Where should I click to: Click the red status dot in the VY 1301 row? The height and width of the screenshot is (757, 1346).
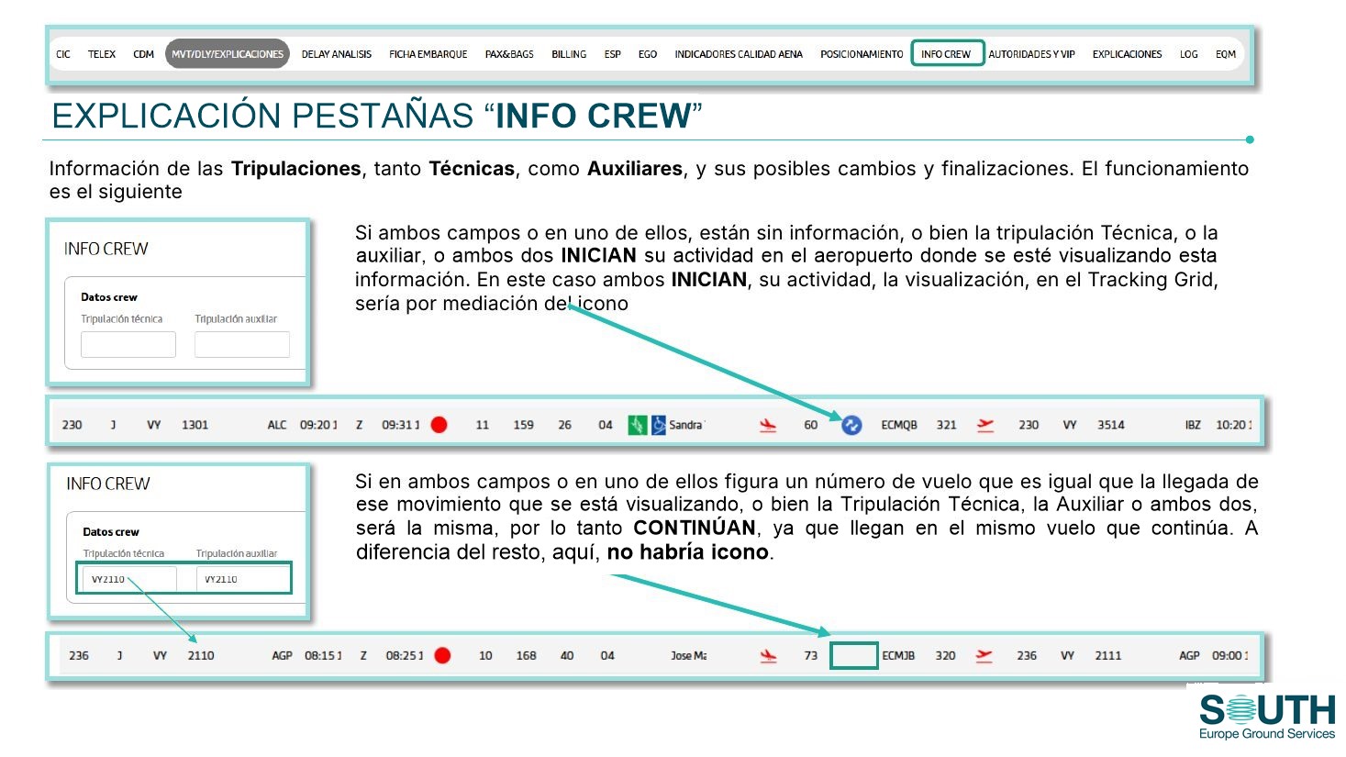point(439,425)
